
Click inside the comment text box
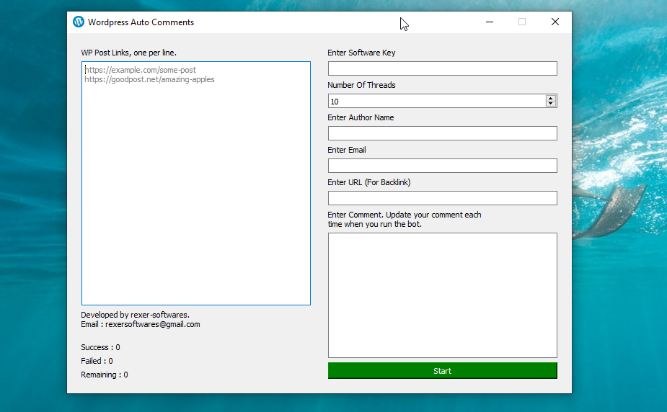tap(442, 295)
